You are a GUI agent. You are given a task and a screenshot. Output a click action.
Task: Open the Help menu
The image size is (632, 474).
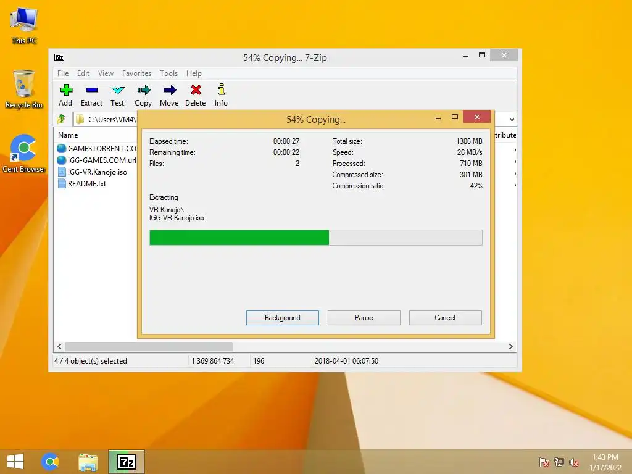point(194,73)
